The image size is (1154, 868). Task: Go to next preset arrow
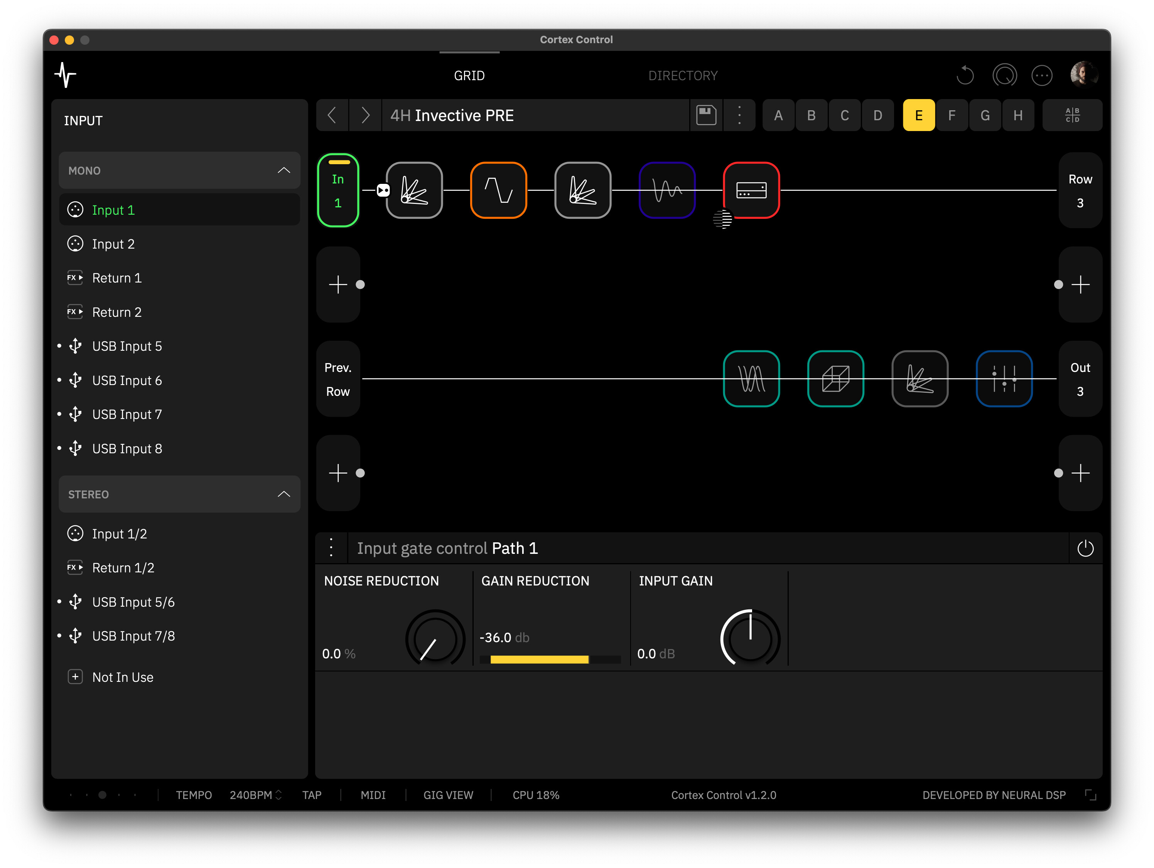(x=365, y=115)
